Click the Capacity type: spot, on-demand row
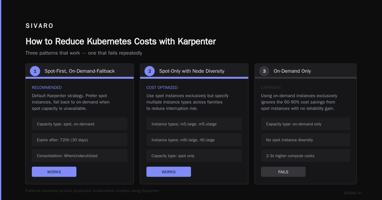Viewport: 382px width, 200px height. pos(80,124)
